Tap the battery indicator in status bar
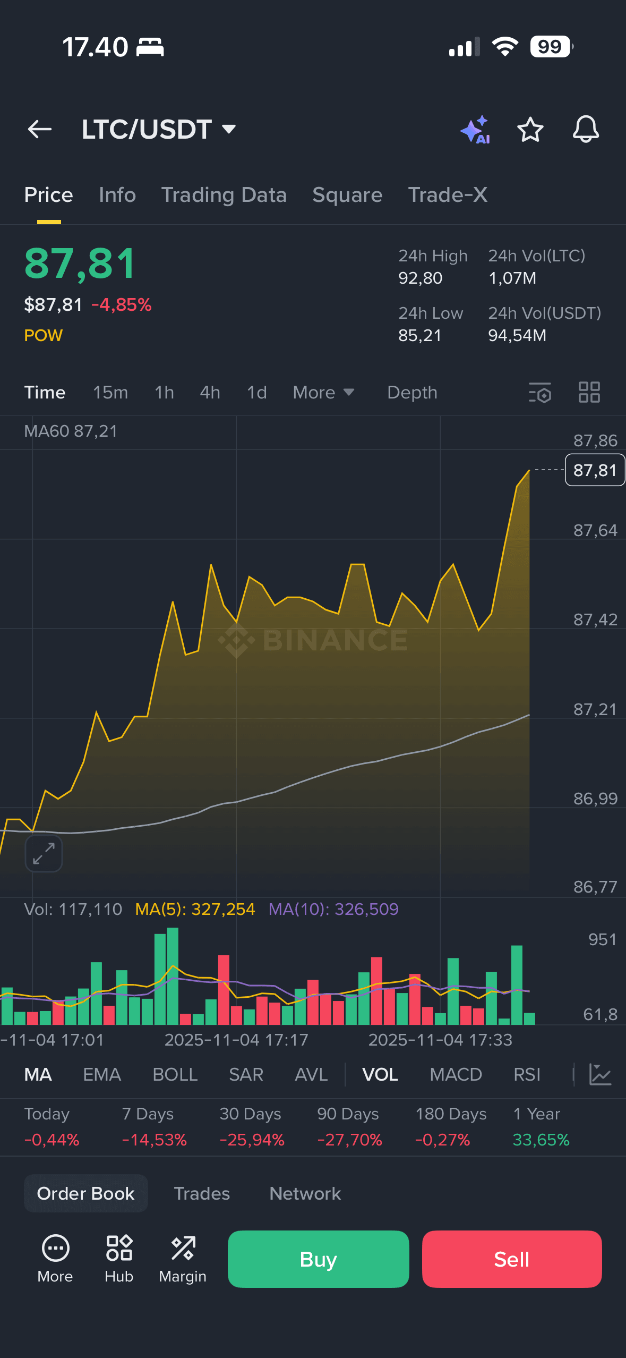The height and width of the screenshot is (1358, 626). 552,47
